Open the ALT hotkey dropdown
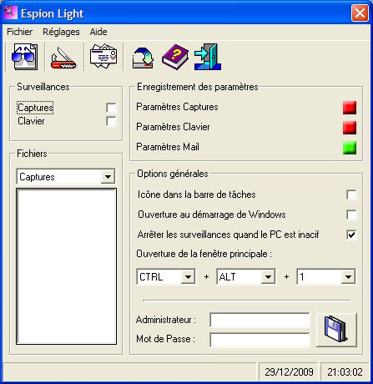The width and height of the screenshot is (373, 384). point(268,276)
